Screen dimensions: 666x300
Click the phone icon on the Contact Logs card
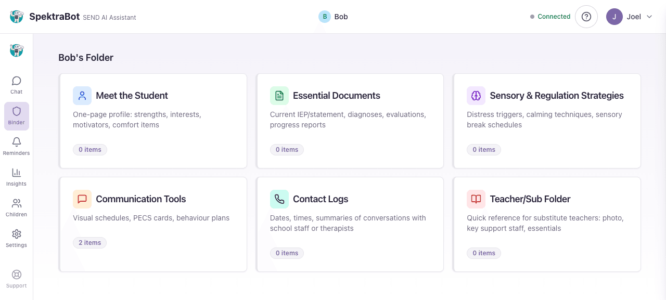[279, 199]
